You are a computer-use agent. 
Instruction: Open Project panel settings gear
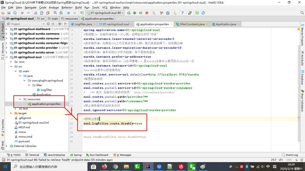pos(60,24)
